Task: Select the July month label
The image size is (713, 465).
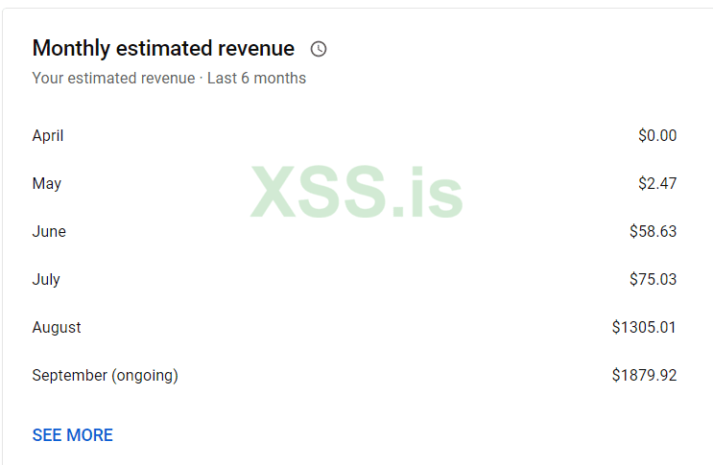Action: 46,280
